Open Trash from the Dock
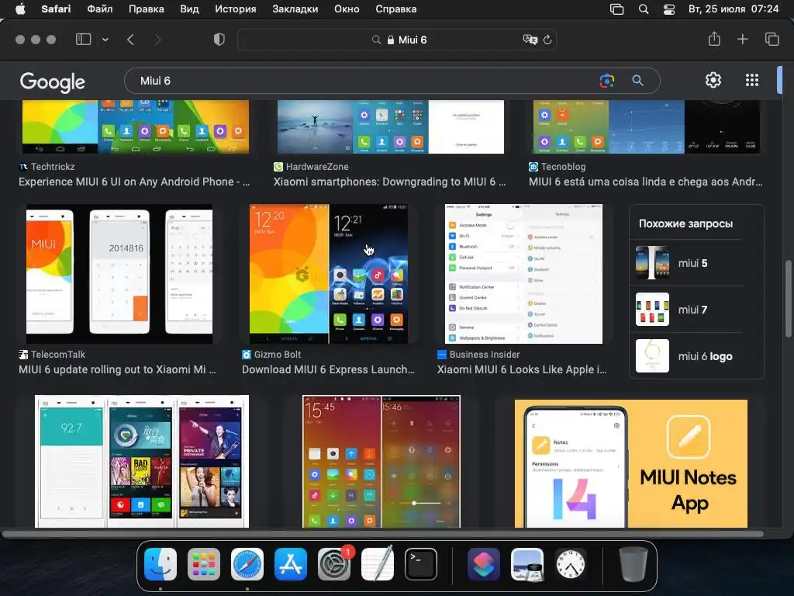Screen dimensions: 794x596 pyautogui.click(x=633, y=564)
